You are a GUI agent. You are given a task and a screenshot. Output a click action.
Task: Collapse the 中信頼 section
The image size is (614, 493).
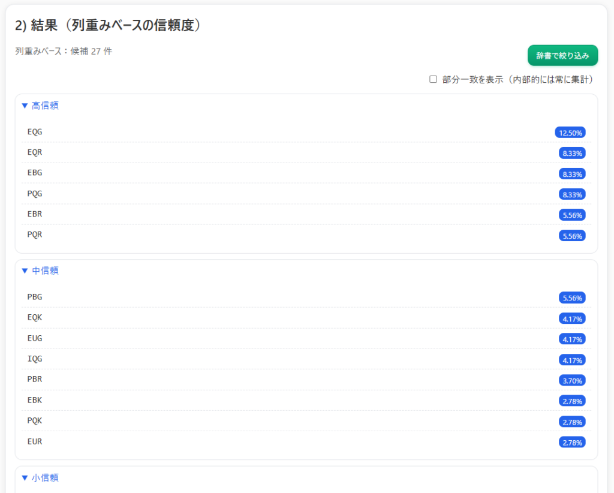coord(40,270)
